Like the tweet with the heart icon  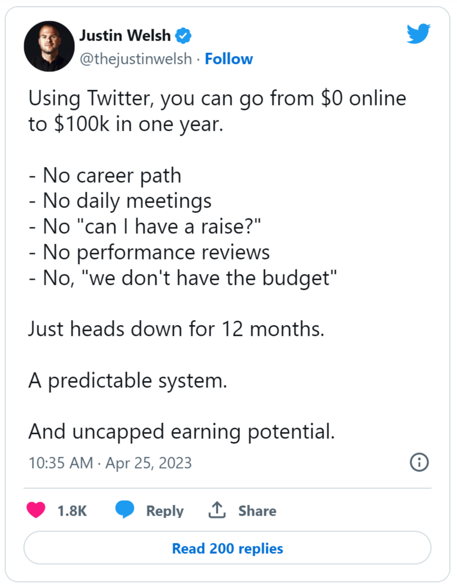point(36,510)
